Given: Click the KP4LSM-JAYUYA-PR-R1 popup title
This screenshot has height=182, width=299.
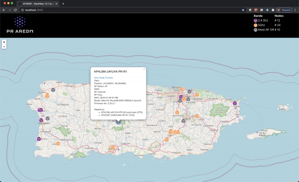Looking at the screenshot, I should click(110, 72).
